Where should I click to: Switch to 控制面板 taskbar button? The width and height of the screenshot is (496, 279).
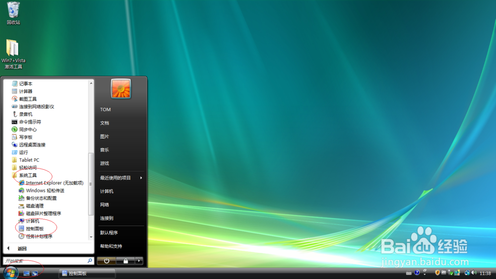click(x=87, y=274)
